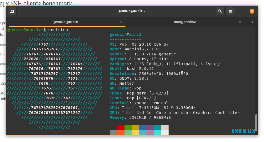Screen dimensions: 264x142
Task: Click the 'WM Theme' label
Action: pyautogui.click(x=119, y=88)
